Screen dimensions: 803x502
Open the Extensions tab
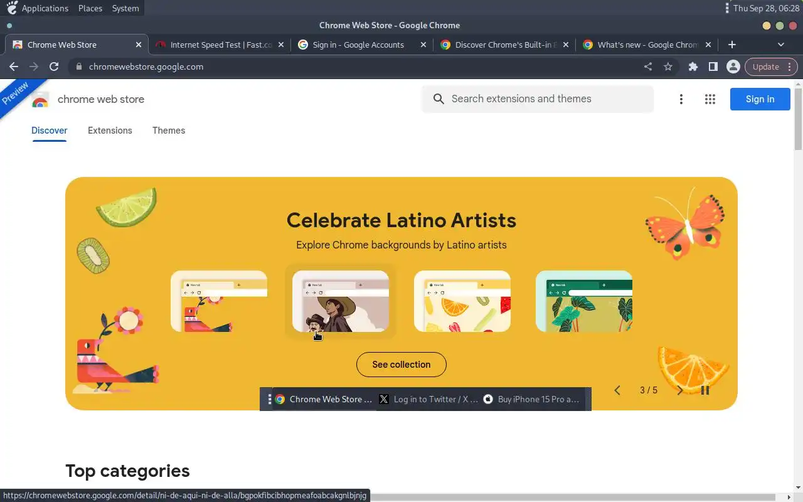coord(110,131)
